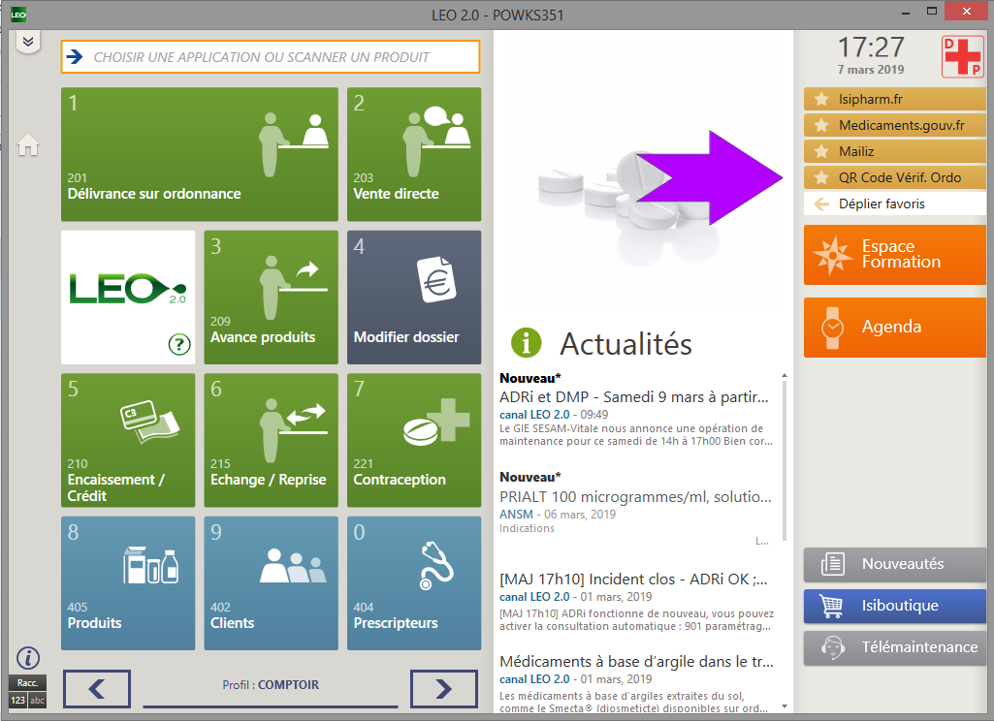Click the application search input field
This screenshot has height=721, width=994.
point(271,57)
